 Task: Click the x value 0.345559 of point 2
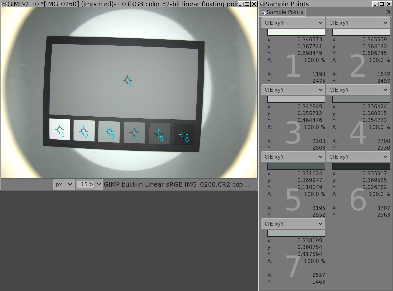[375, 39]
